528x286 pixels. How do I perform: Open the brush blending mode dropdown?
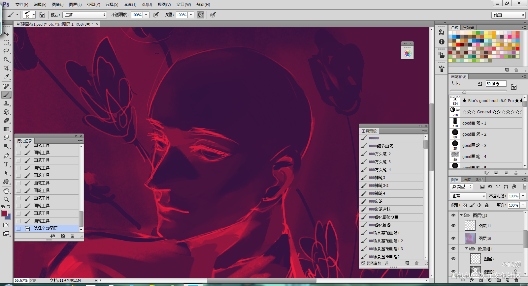[x=85, y=15]
